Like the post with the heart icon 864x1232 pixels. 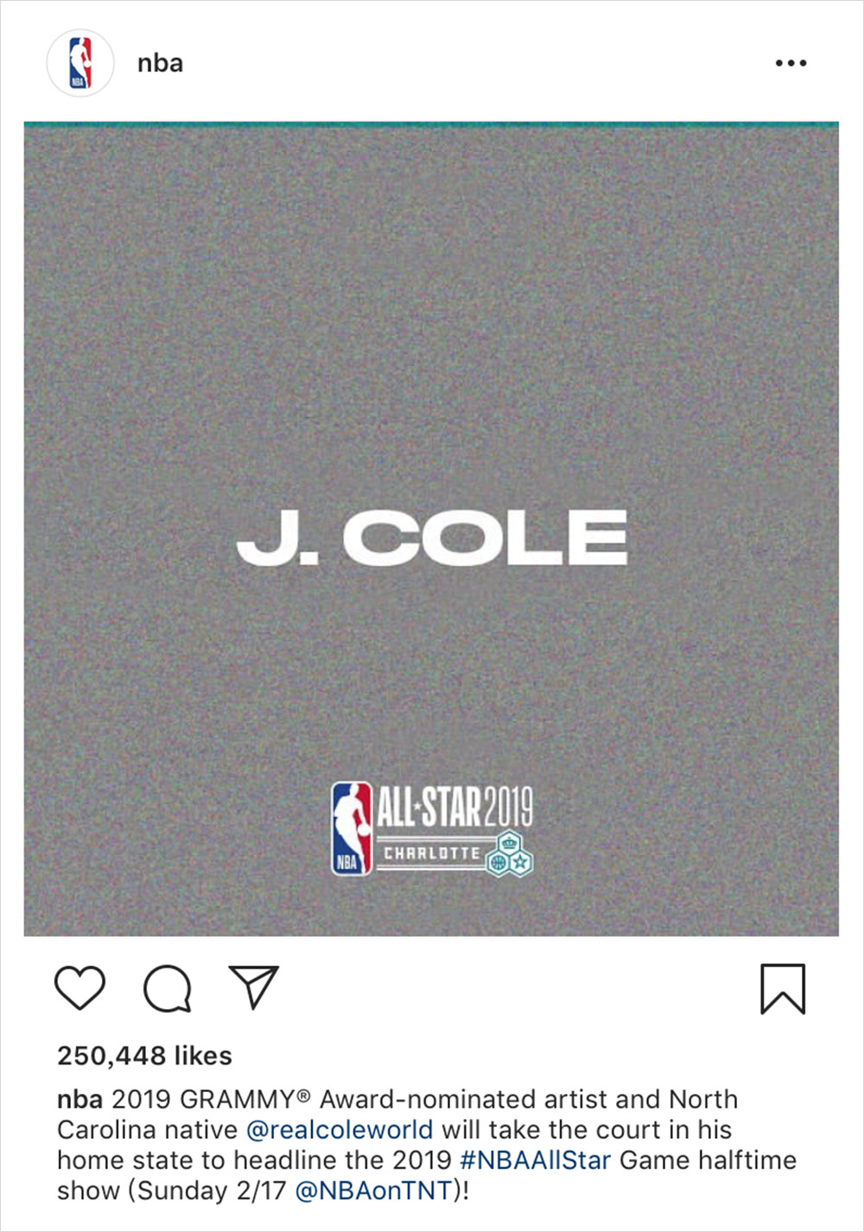[x=79, y=988]
